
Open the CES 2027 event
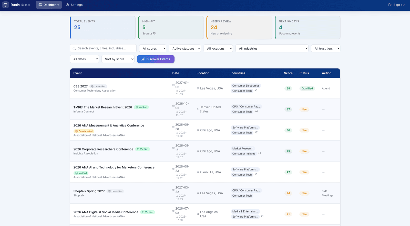[80, 86]
